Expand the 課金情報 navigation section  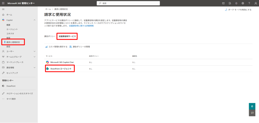pyautogui.click(x=34, y=67)
